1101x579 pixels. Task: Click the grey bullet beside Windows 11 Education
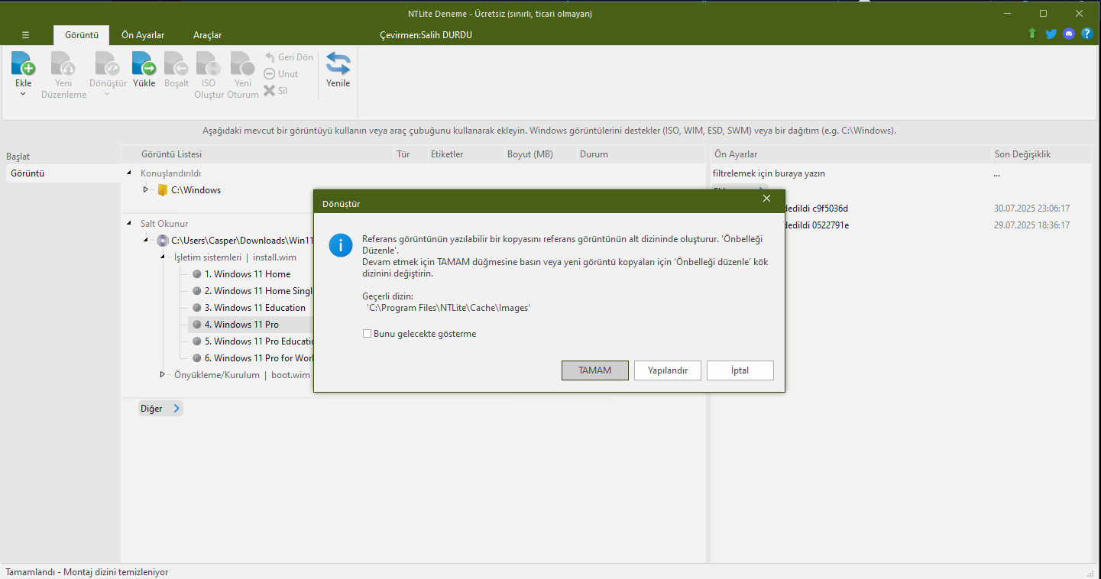point(197,308)
